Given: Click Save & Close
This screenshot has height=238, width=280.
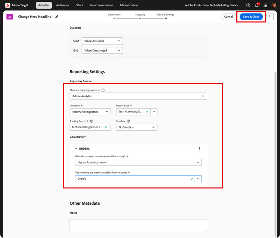Looking at the screenshot, I should (x=251, y=16).
